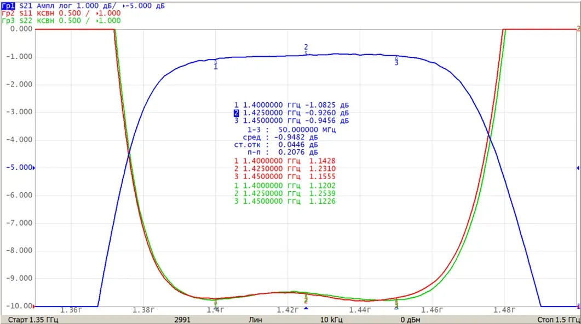Activate the Гр3 trace label
This screenshot has height=324, width=581.
(x=8, y=21)
